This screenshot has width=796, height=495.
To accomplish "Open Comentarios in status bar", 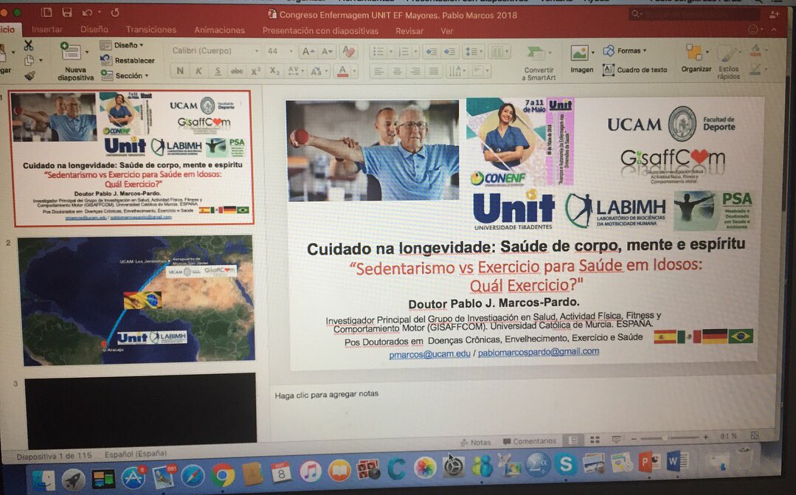I will [x=529, y=441].
